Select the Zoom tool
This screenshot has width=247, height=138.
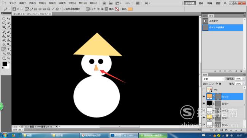[x=8, y=58]
